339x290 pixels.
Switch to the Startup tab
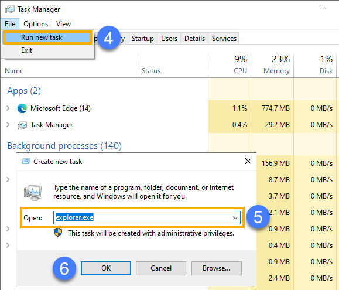tap(143, 39)
